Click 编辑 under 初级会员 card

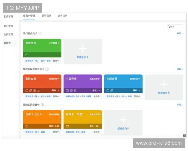(130, 96)
